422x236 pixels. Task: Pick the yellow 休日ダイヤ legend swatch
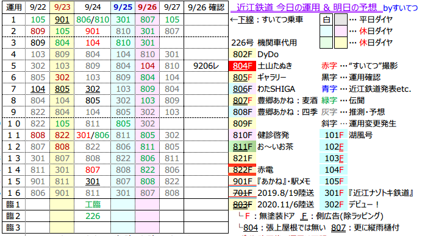click(340, 43)
